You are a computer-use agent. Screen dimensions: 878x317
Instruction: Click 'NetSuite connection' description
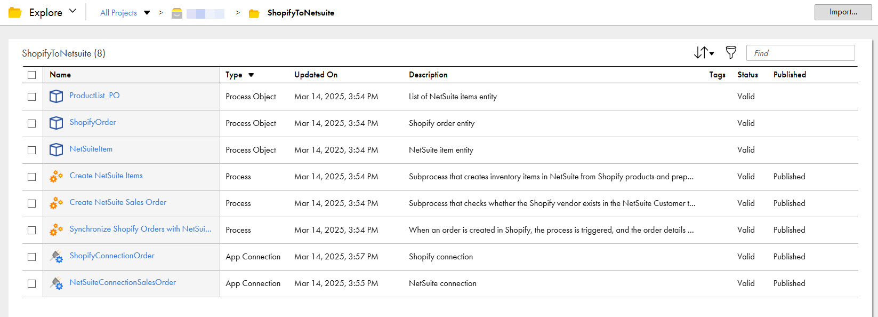click(442, 283)
